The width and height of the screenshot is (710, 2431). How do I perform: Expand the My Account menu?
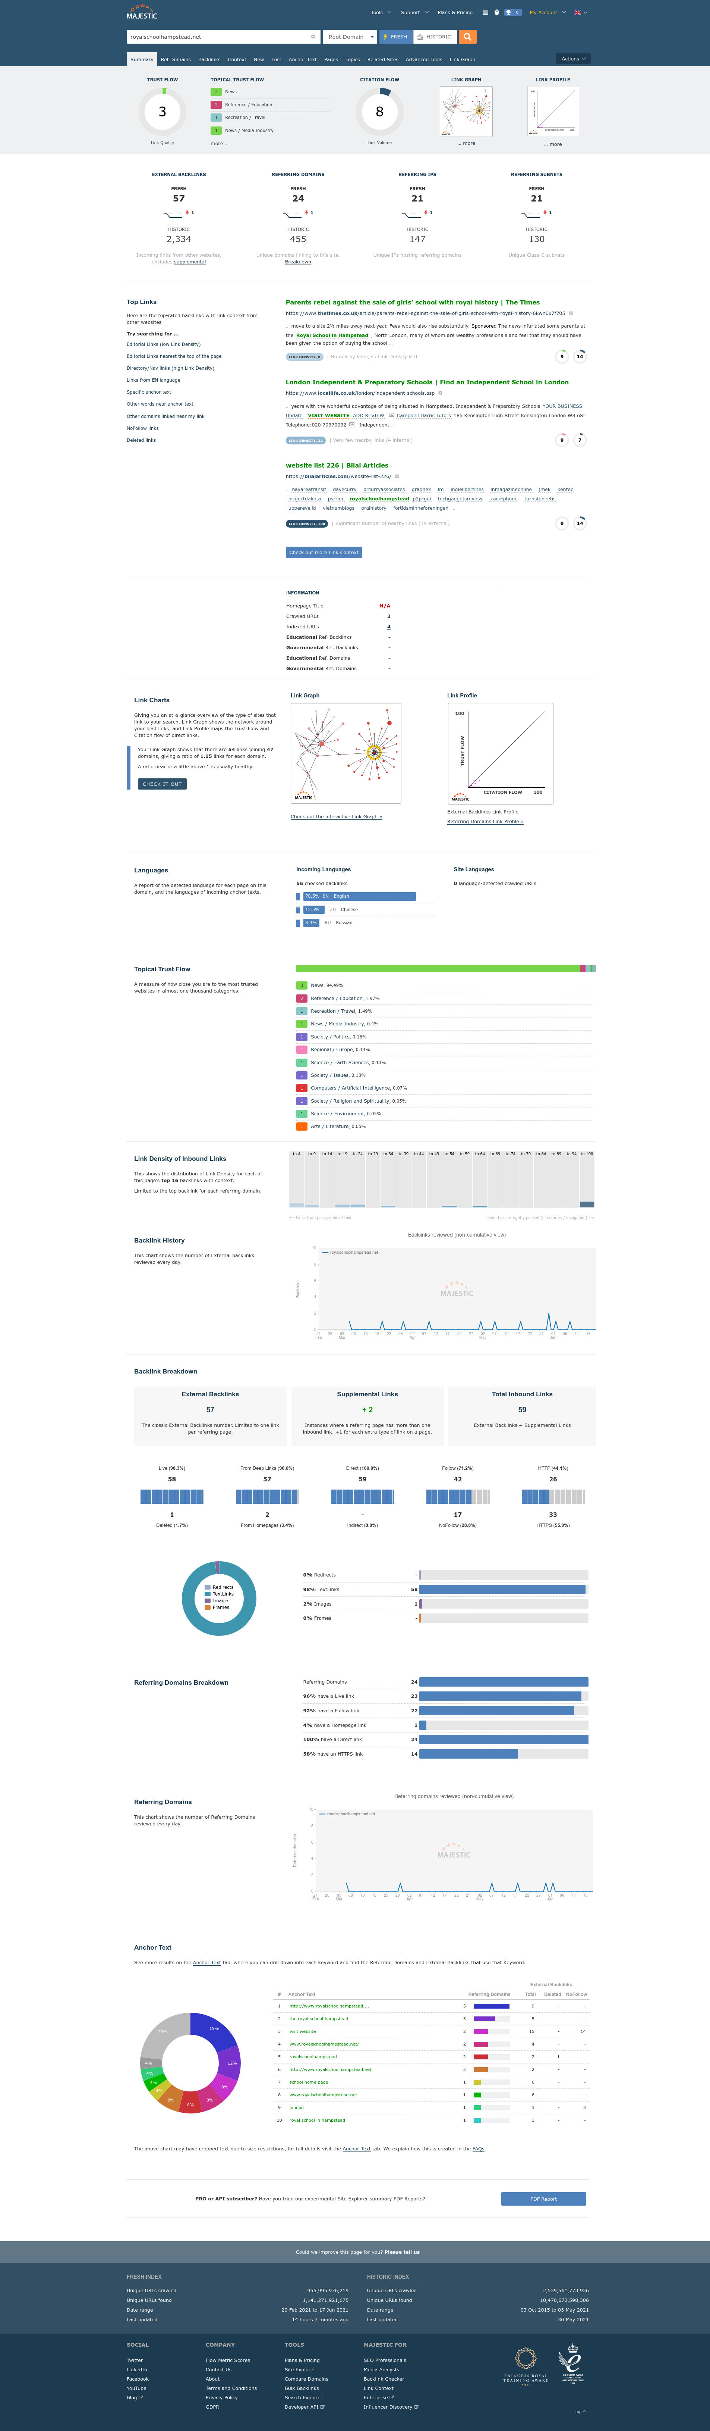click(547, 12)
